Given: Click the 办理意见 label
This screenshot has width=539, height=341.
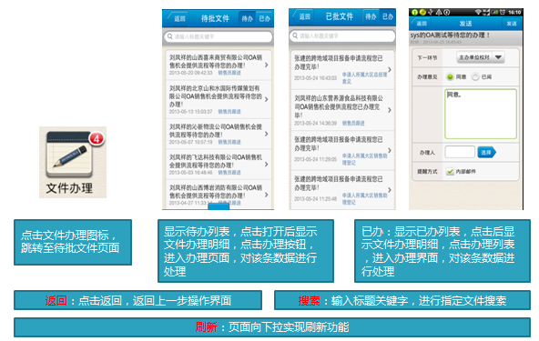Looking at the screenshot, I should pos(427,77).
